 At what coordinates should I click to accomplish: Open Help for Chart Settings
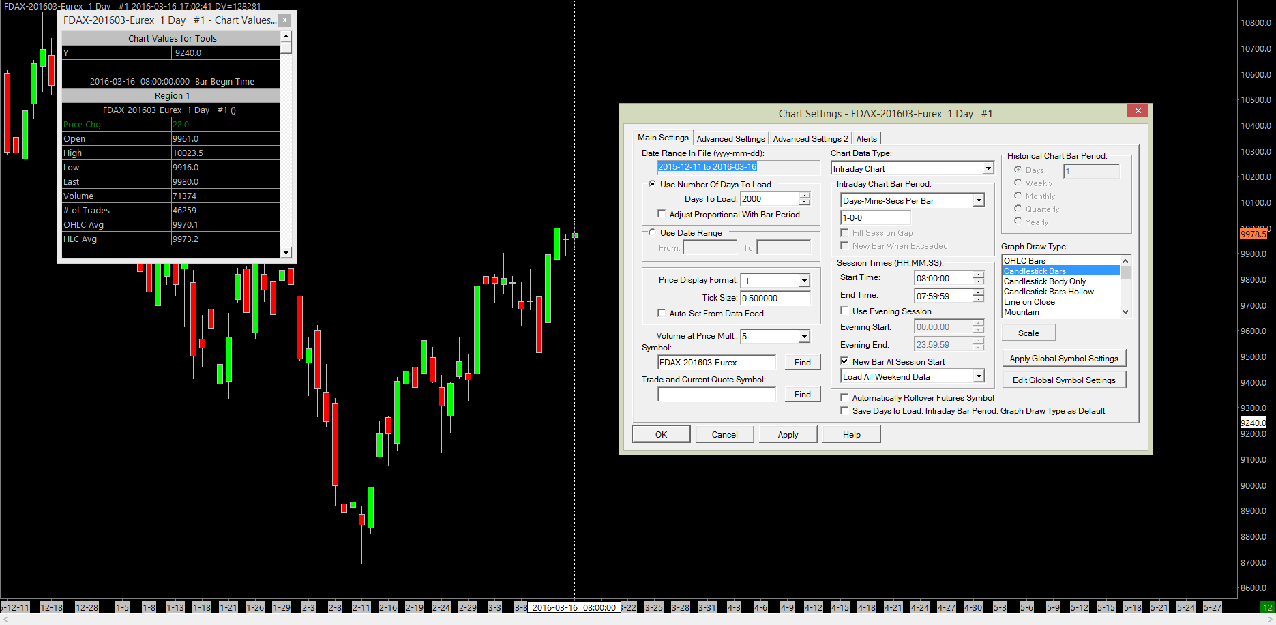click(x=851, y=434)
